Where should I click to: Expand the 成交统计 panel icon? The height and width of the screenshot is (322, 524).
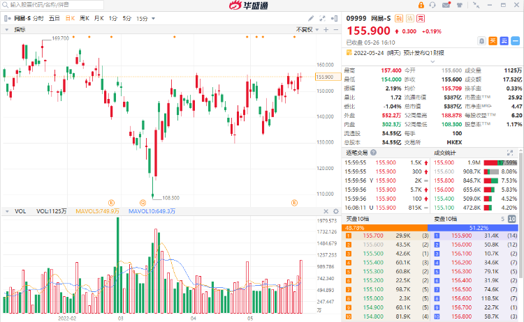(x=510, y=153)
